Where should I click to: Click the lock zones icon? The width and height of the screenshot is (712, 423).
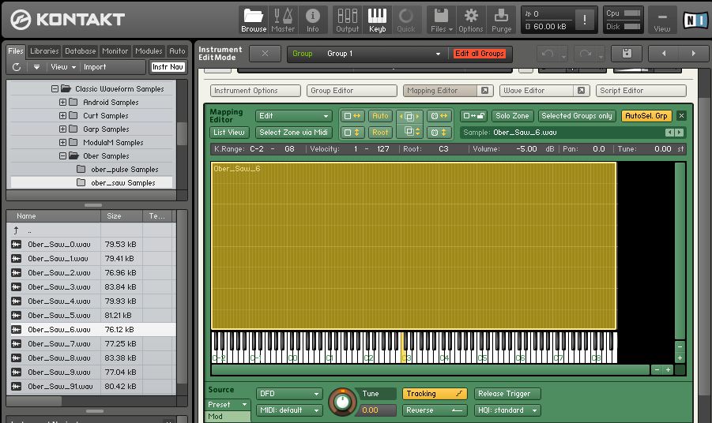[x=473, y=116]
